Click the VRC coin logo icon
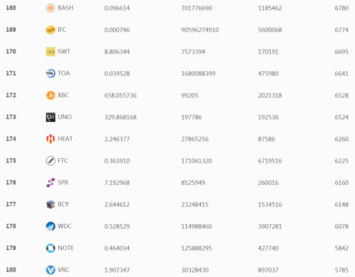 point(50,270)
